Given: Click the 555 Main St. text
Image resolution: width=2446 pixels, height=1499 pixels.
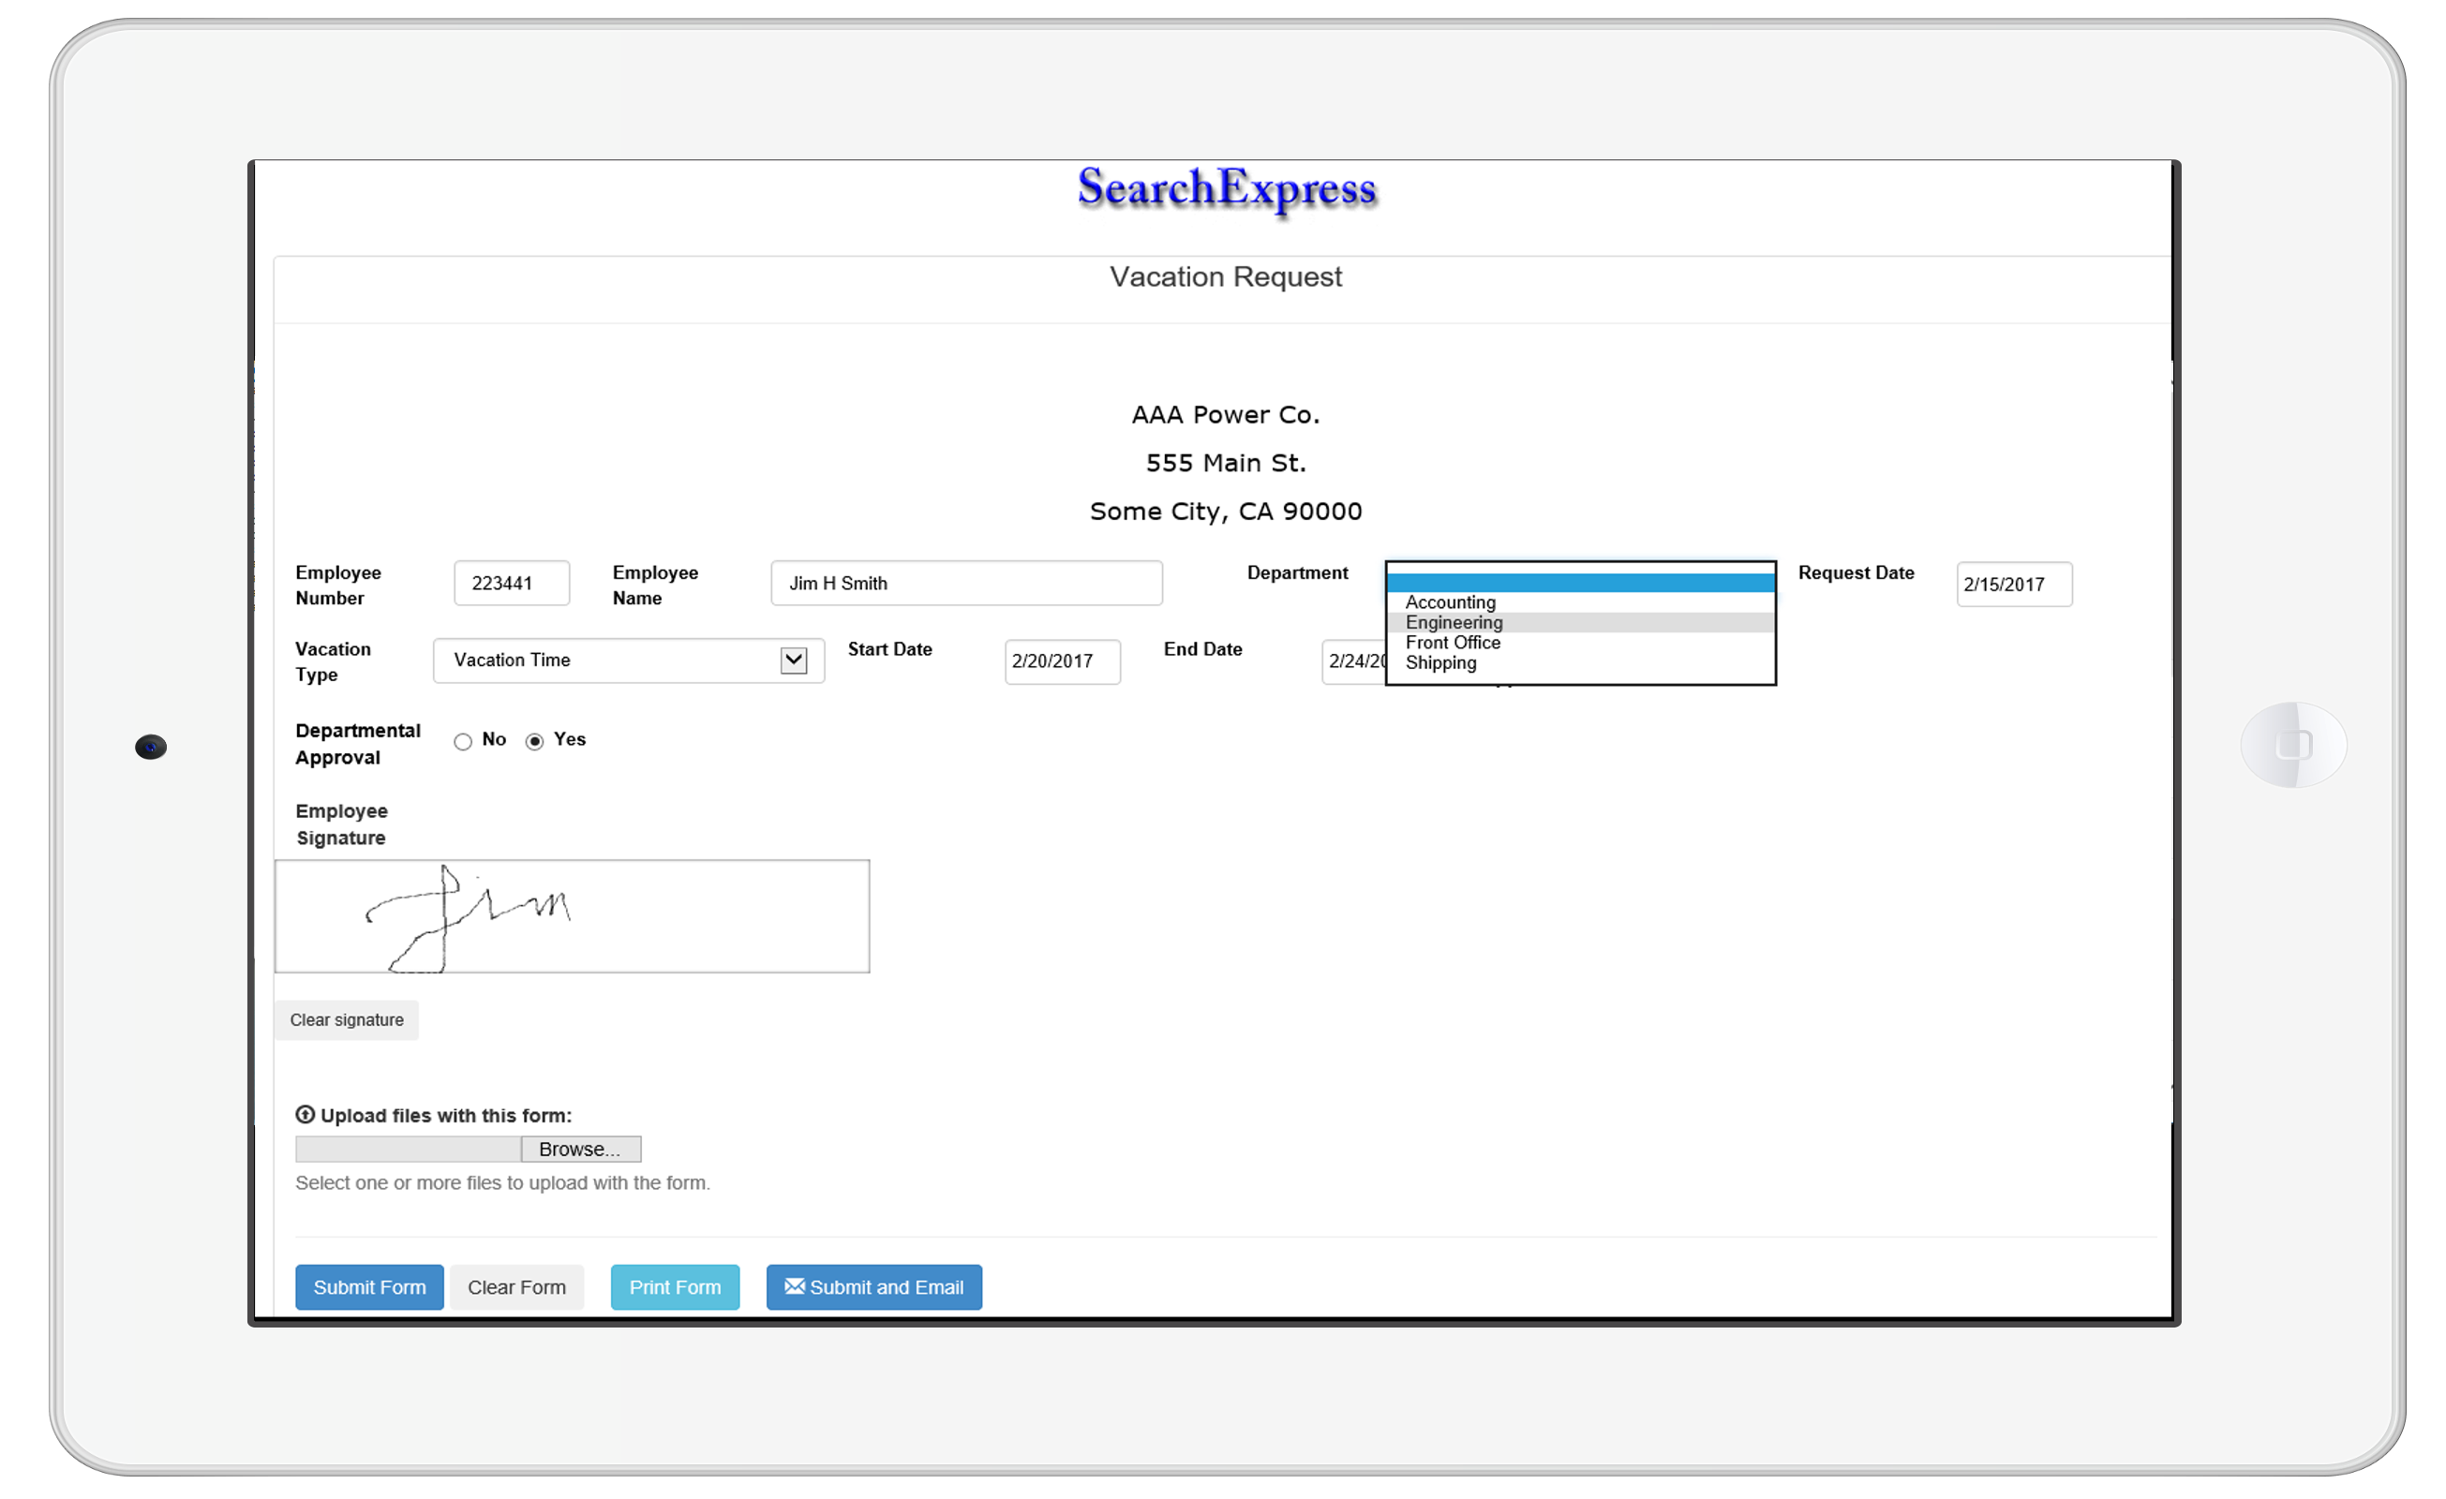Looking at the screenshot, I should (1225, 463).
